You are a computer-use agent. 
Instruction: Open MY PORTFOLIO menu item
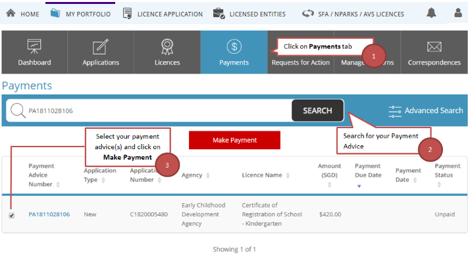(88, 14)
